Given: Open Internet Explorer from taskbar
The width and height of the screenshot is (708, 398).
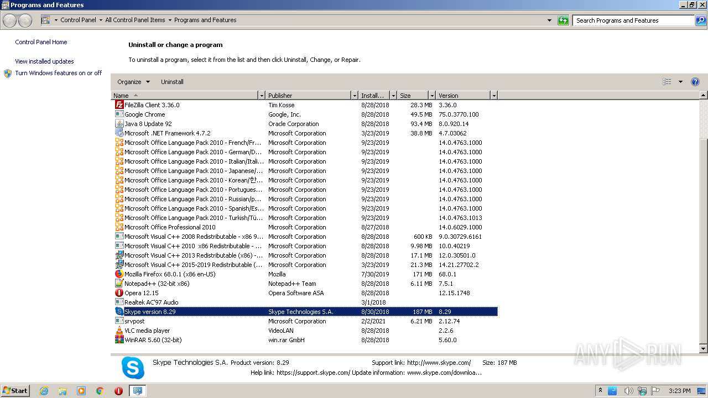Looking at the screenshot, I should (x=44, y=391).
